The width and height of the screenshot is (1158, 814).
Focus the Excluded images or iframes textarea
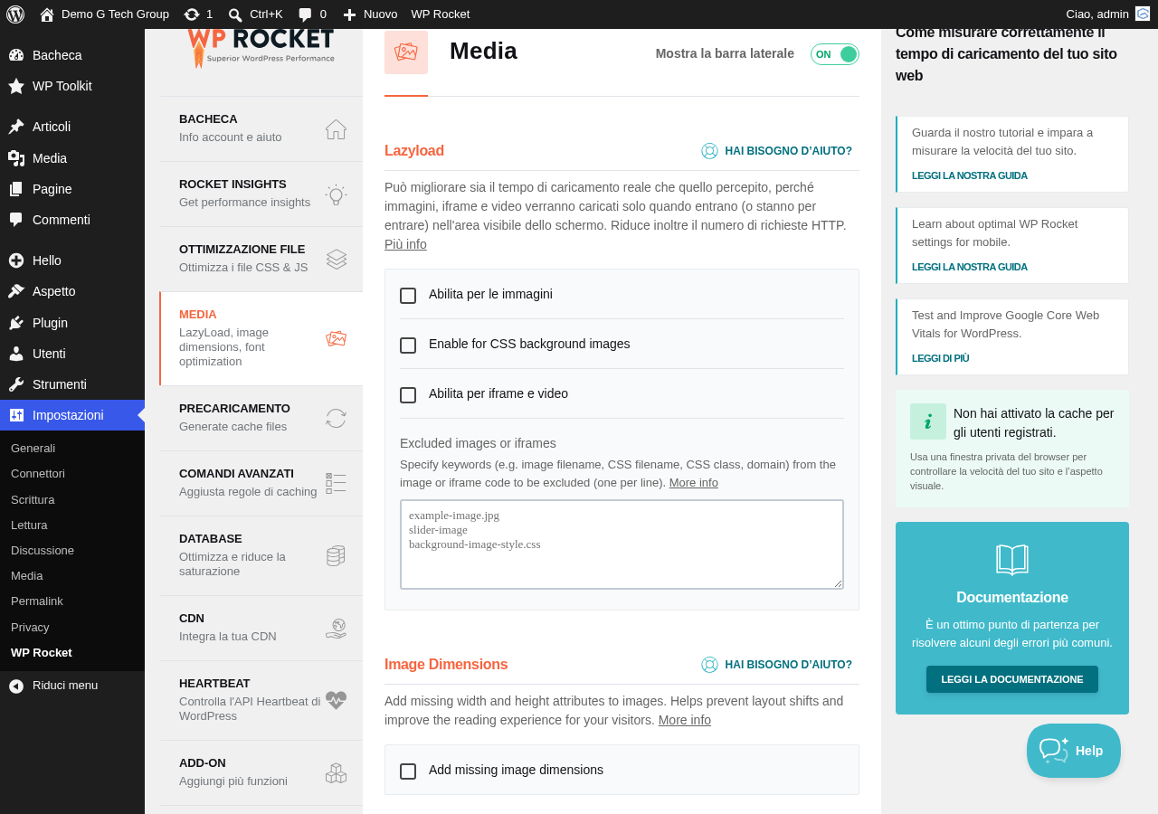click(622, 544)
